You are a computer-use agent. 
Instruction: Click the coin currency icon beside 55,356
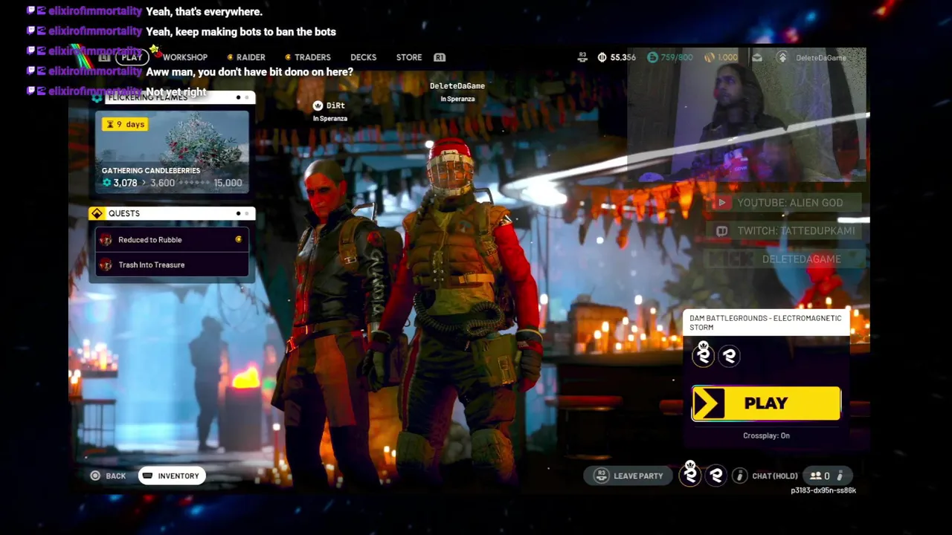(x=602, y=57)
